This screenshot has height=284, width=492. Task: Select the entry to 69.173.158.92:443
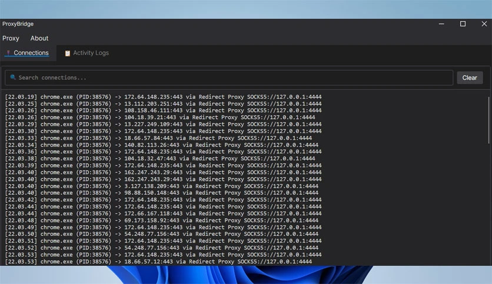coord(162,220)
